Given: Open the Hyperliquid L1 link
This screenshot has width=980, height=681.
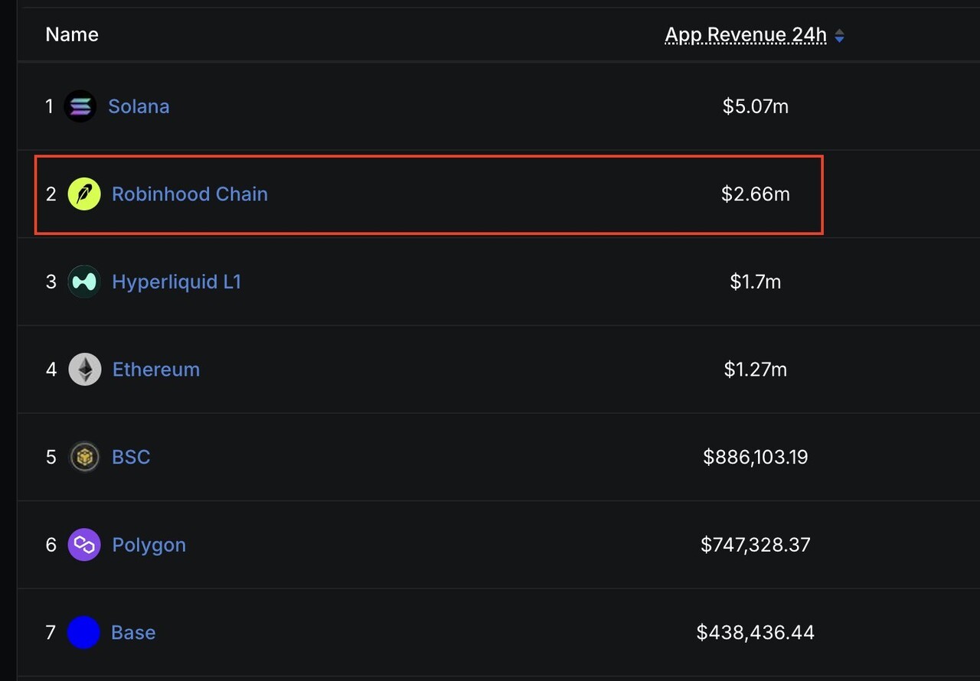Looking at the screenshot, I should 177,282.
